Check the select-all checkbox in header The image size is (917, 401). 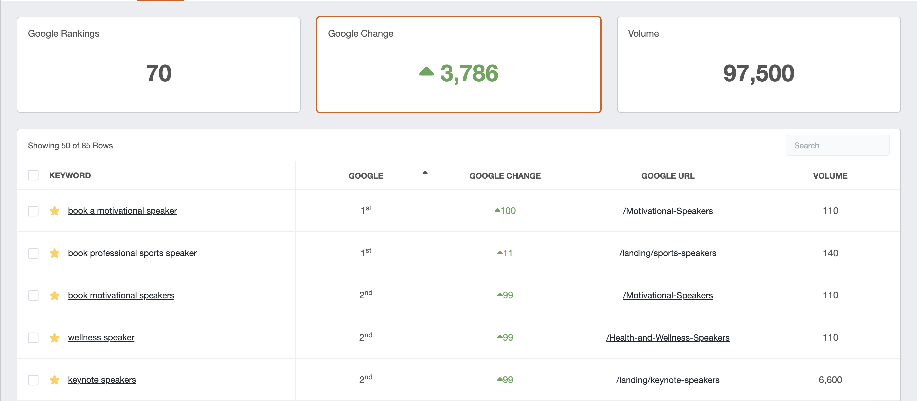click(x=33, y=175)
